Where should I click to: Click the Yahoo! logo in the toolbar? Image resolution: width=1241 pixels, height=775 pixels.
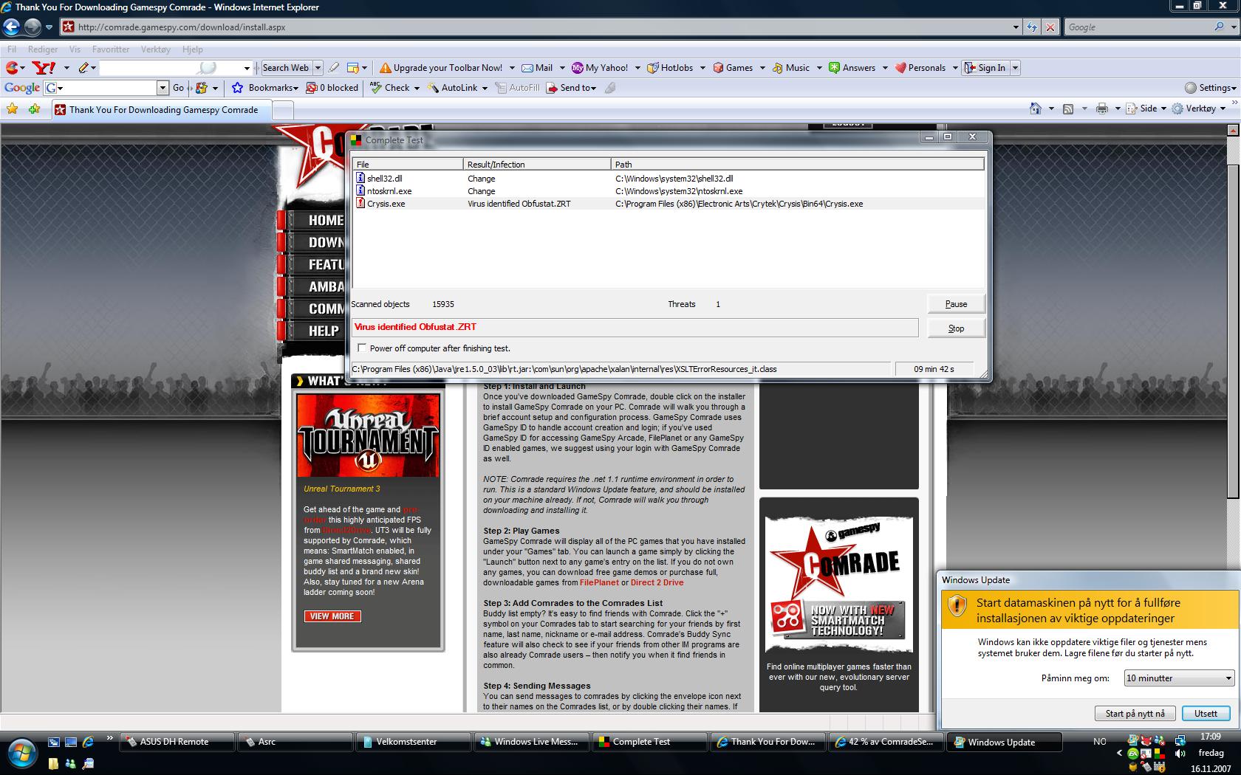(44, 68)
